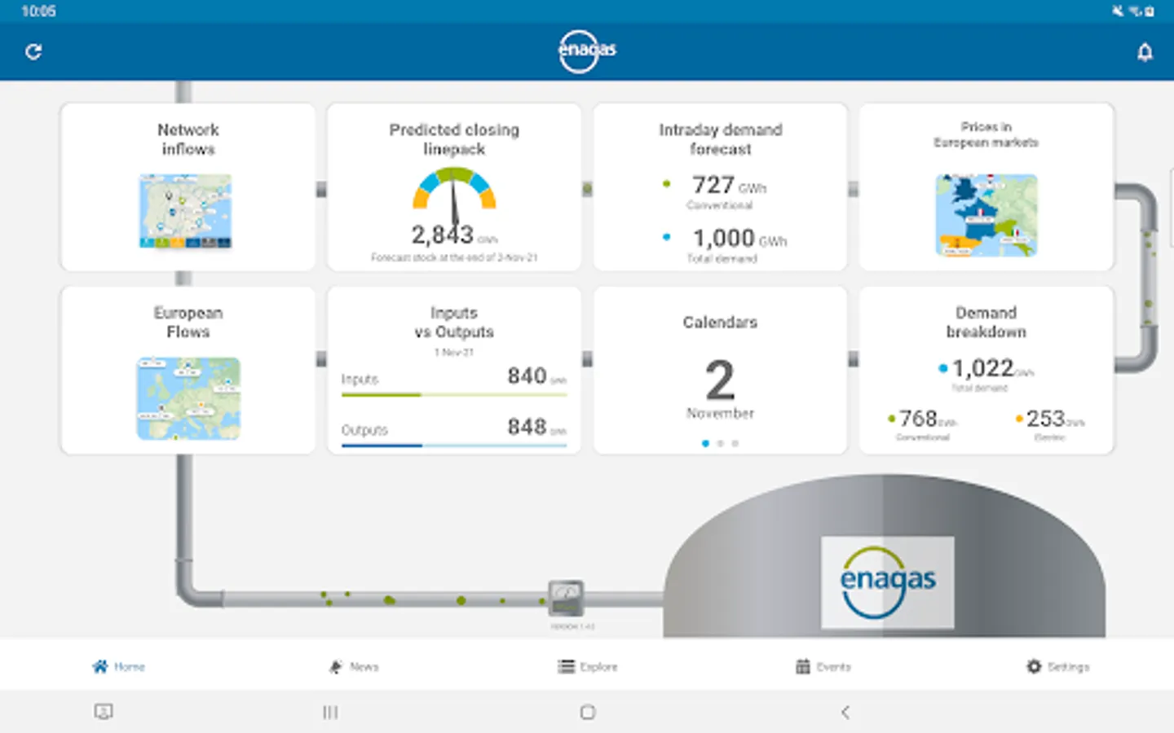Tap the refresh icon in header
Viewport: 1174px width, 733px height.
(33, 52)
